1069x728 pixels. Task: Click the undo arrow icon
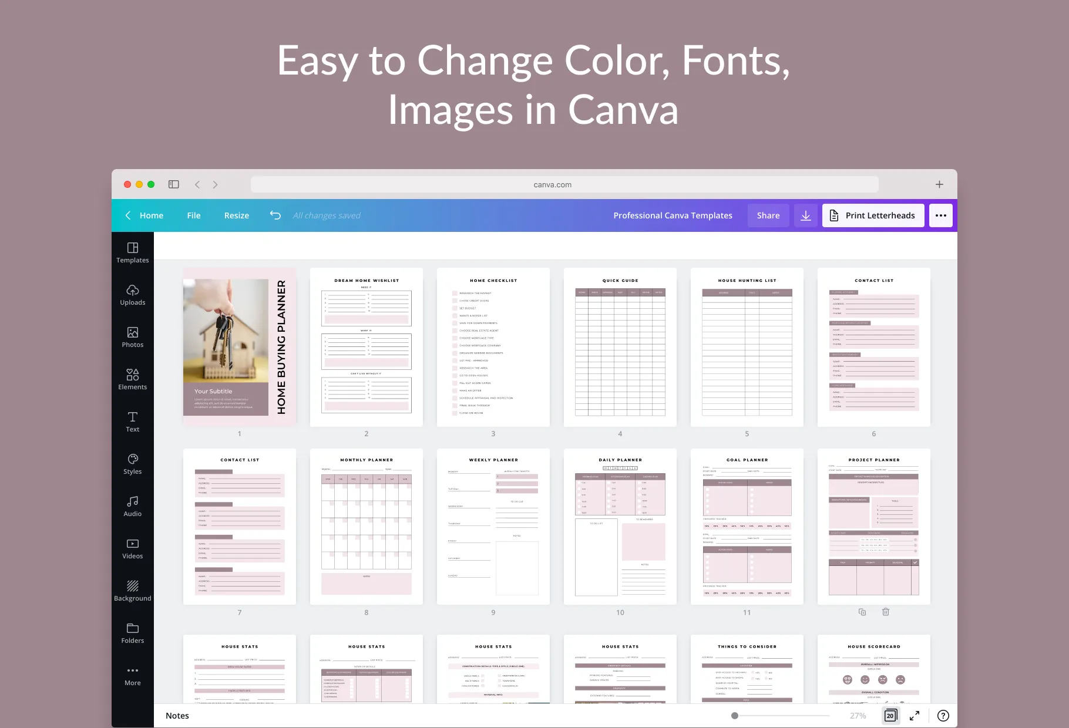(x=275, y=215)
